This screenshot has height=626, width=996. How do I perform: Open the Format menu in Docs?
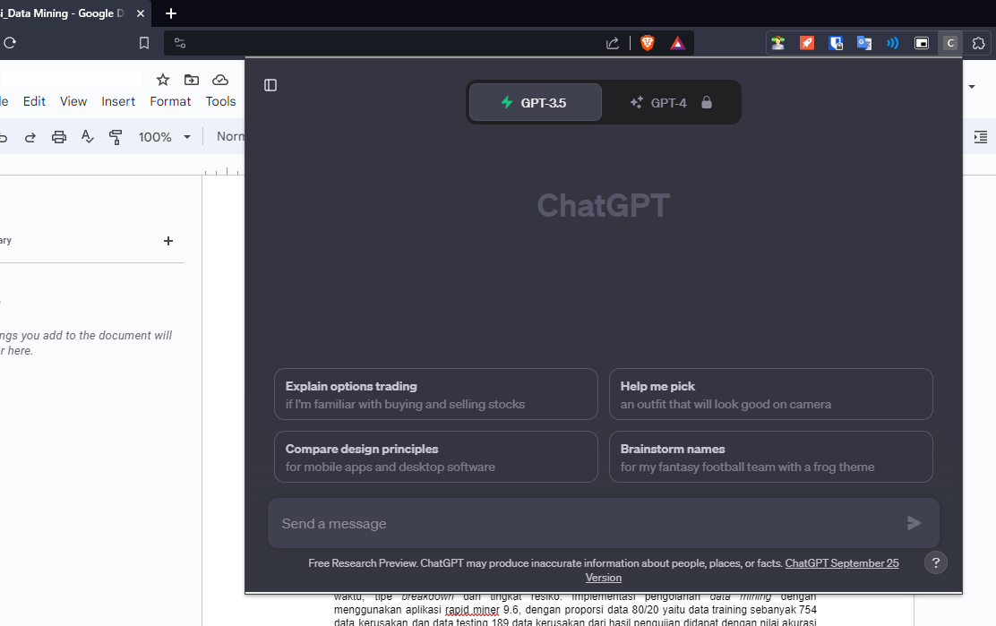tap(170, 101)
